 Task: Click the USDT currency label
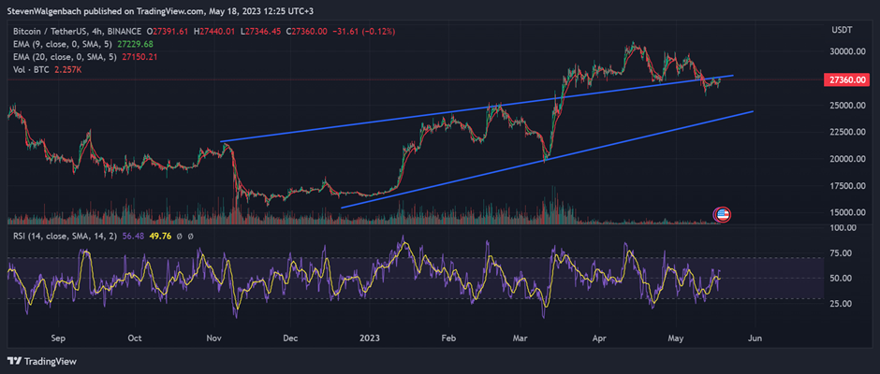coord(842,32)
